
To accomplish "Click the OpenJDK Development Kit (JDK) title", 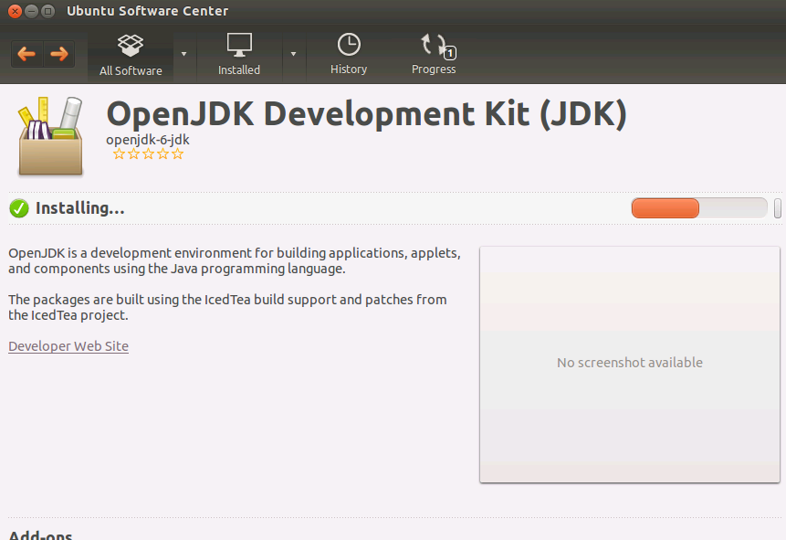I will coord(366,114).
